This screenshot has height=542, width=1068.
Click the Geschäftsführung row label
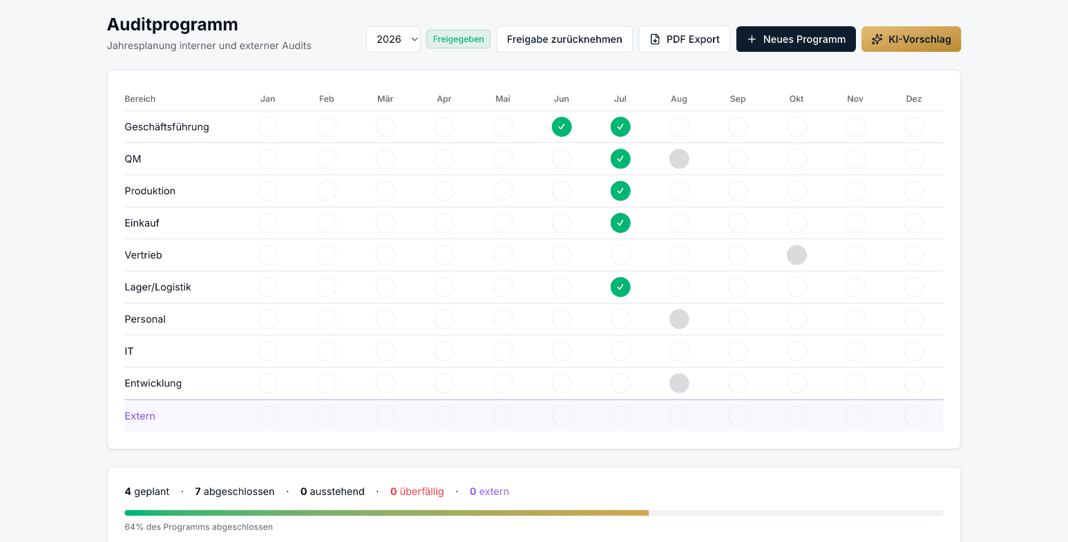pyautogui.click(x=166, y=127)
